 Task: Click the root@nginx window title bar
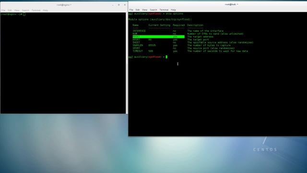click(x=64, y=5)
